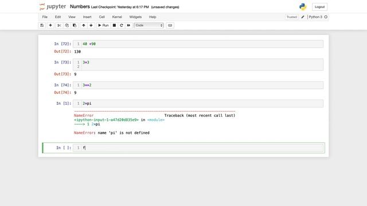The width and height of the screenshot is (367, 206).
Task: Paste cells below icon
Action: point(75,25)
